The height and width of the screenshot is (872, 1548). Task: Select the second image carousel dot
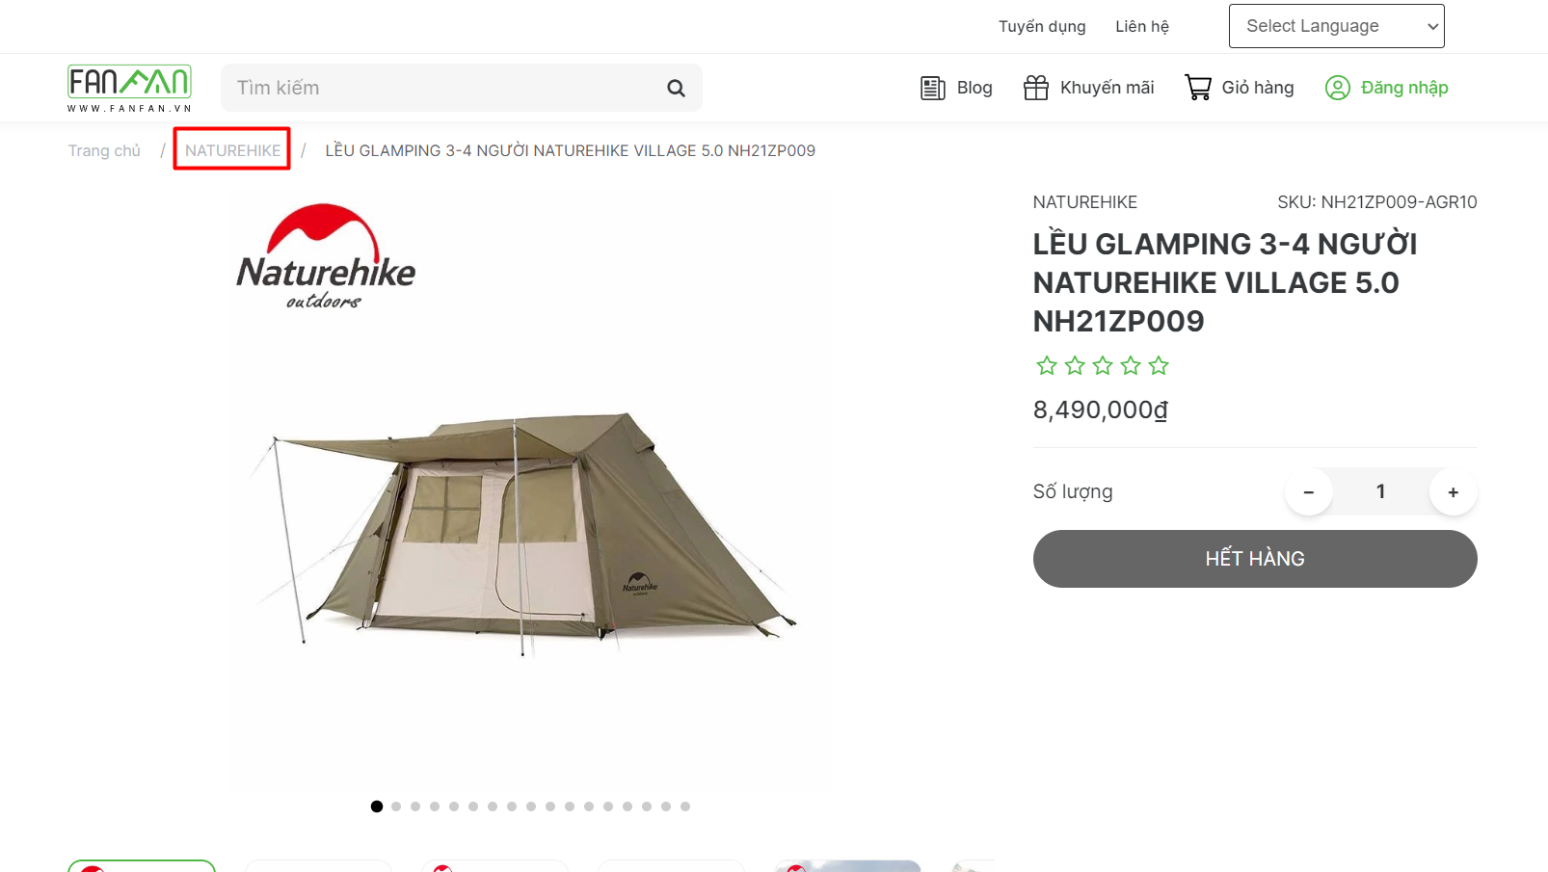click(396, 806)
